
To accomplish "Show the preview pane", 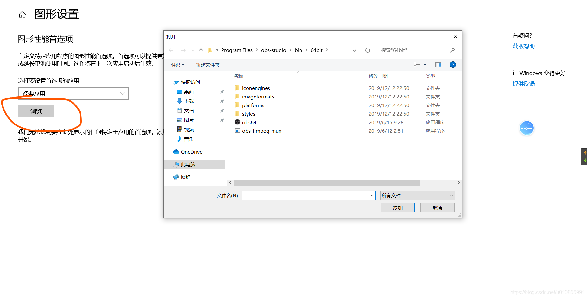I will [x=438, y=65].
